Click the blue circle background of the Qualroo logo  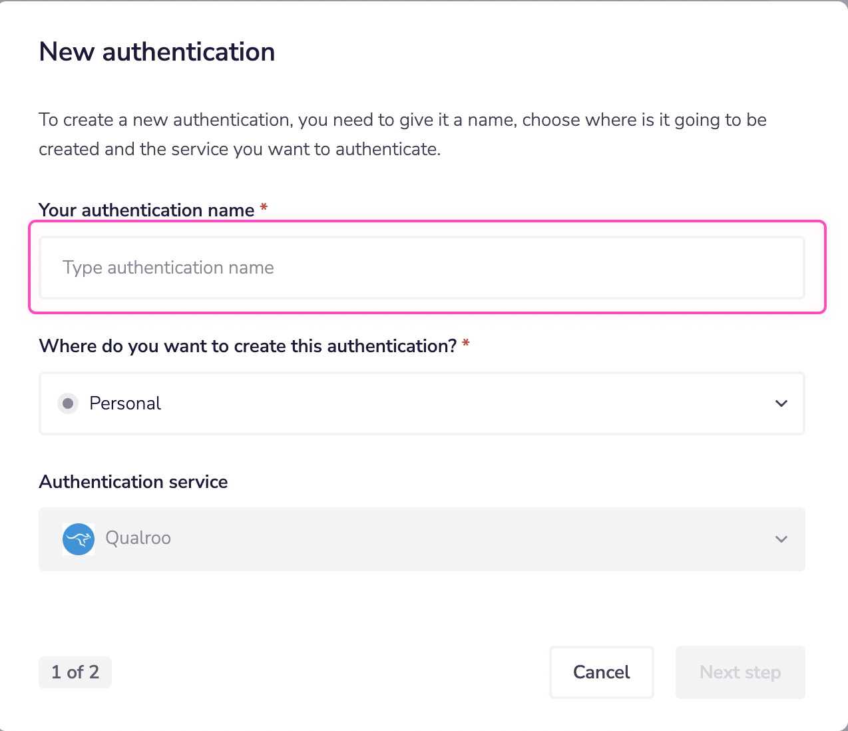[78, 539]
